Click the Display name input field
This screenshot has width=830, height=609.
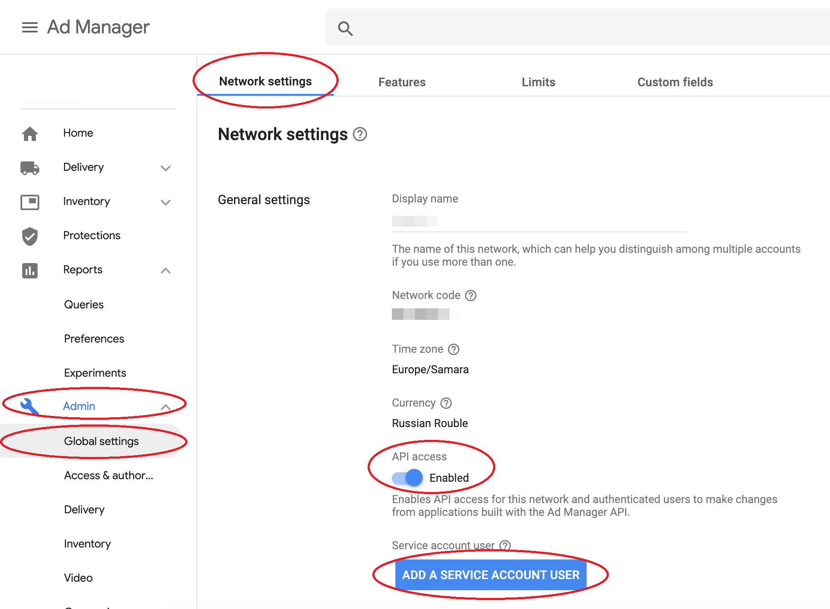[x=539, y=221]
